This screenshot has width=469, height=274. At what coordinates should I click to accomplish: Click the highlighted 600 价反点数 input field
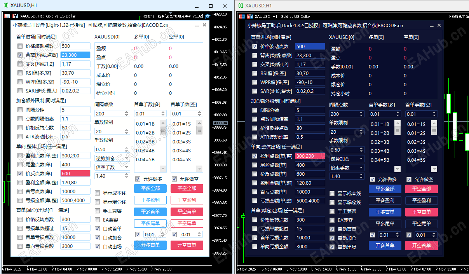75,174
